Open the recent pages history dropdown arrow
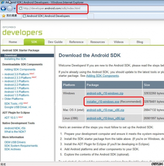 (x=15, y=8)
